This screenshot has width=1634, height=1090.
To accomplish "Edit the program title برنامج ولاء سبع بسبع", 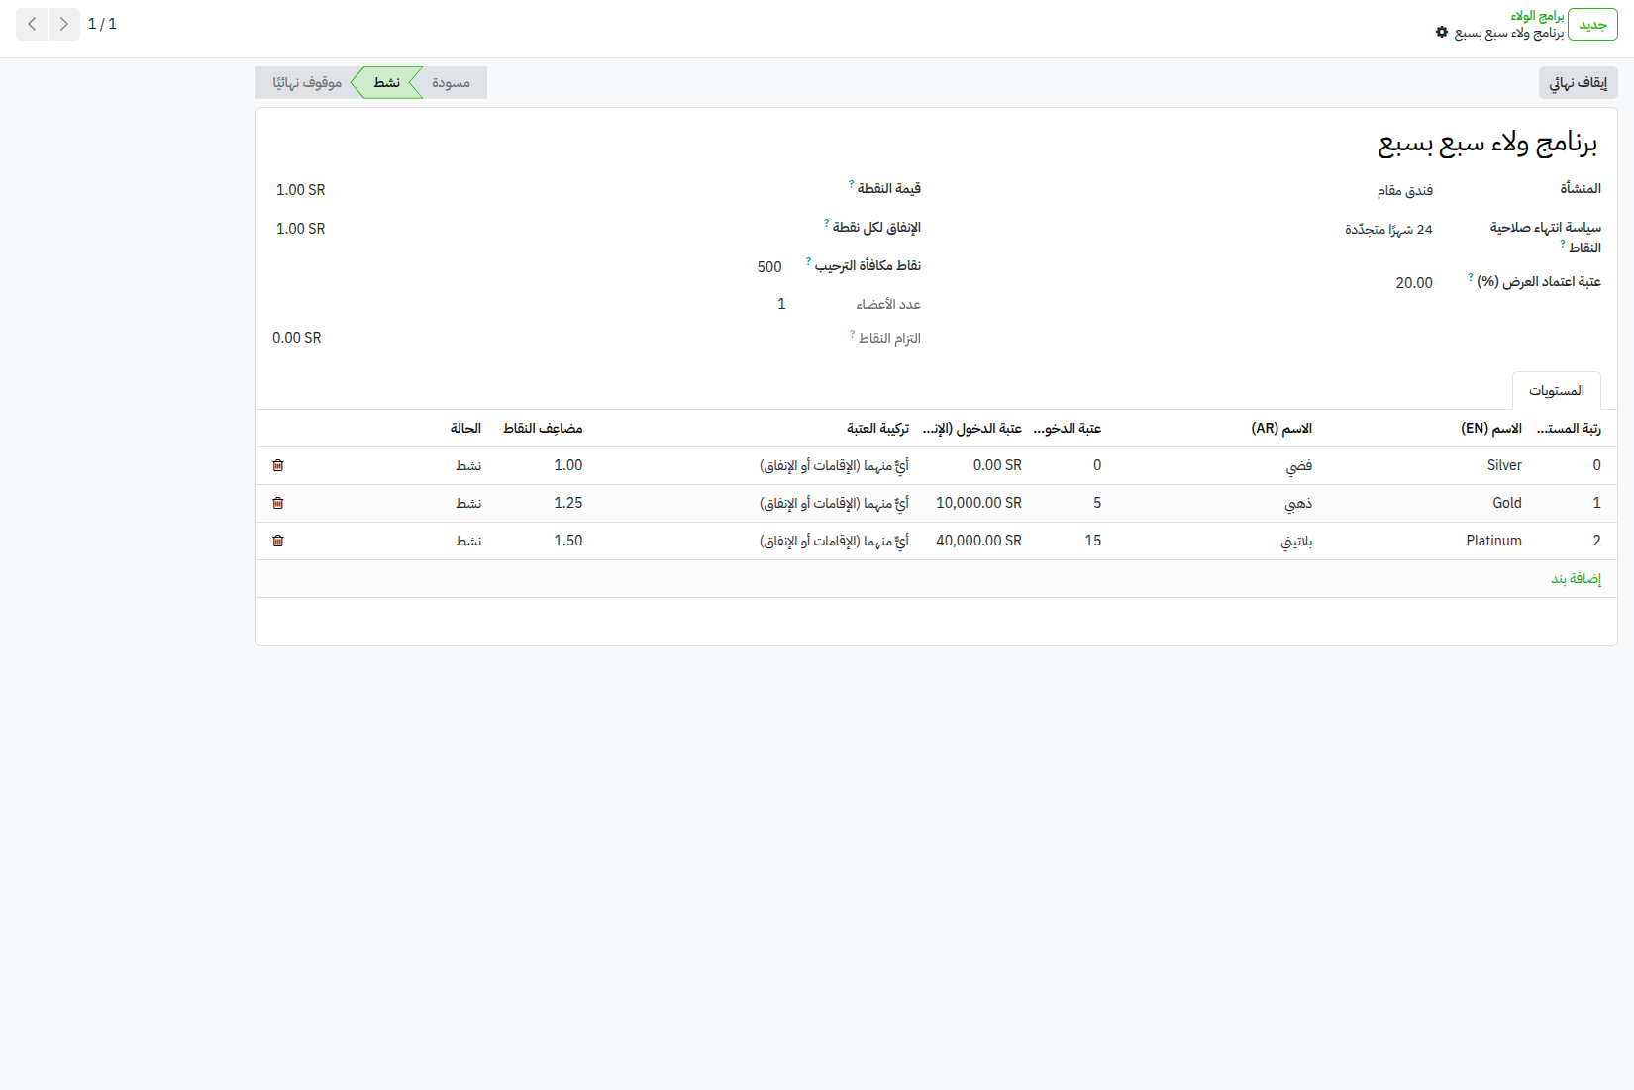I will pos(1487,144).
